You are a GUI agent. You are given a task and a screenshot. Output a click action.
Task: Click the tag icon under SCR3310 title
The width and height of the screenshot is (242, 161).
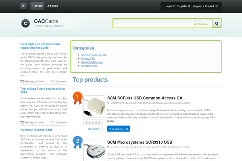pyautogui.click(x=108, y=147)
